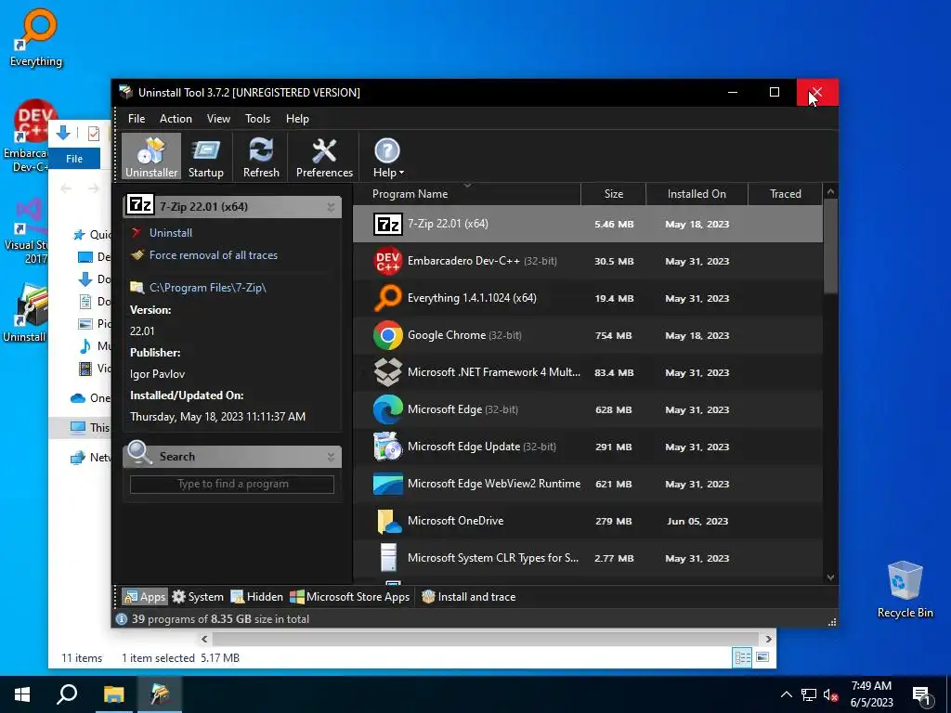
Task: Open Visual Studio 2017 desktop shortcut
Action: click(27, 231)
